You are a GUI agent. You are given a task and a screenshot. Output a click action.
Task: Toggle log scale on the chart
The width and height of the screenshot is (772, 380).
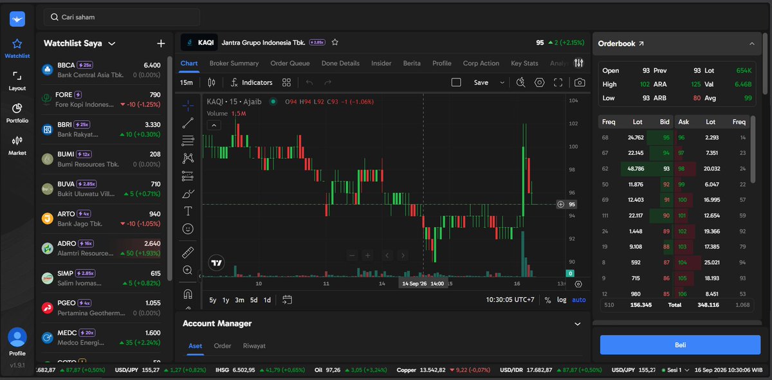pyautogui.click(x=562, y=300)
